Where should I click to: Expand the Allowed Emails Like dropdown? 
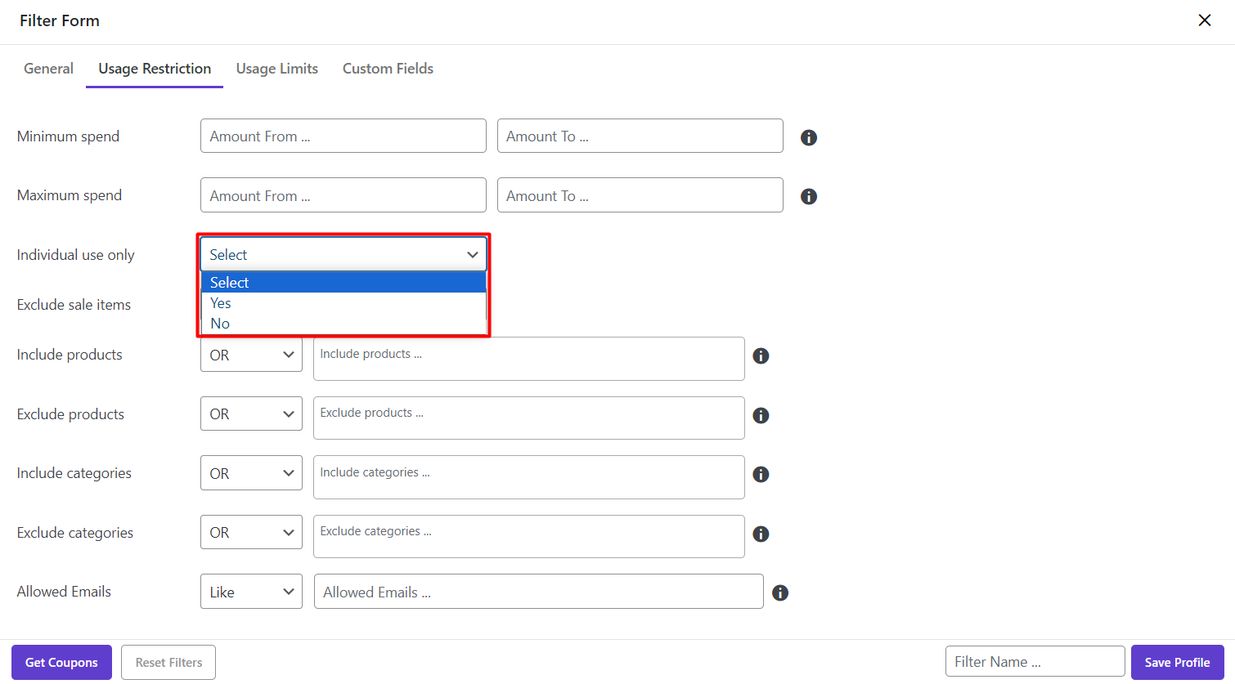(x=251, y=592)
